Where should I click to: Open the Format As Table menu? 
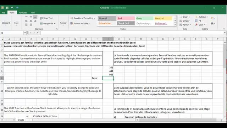pyautogui.click(x=80, y=23)
